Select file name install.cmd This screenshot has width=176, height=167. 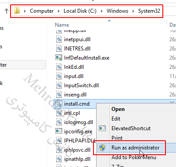tap(77, 104)
